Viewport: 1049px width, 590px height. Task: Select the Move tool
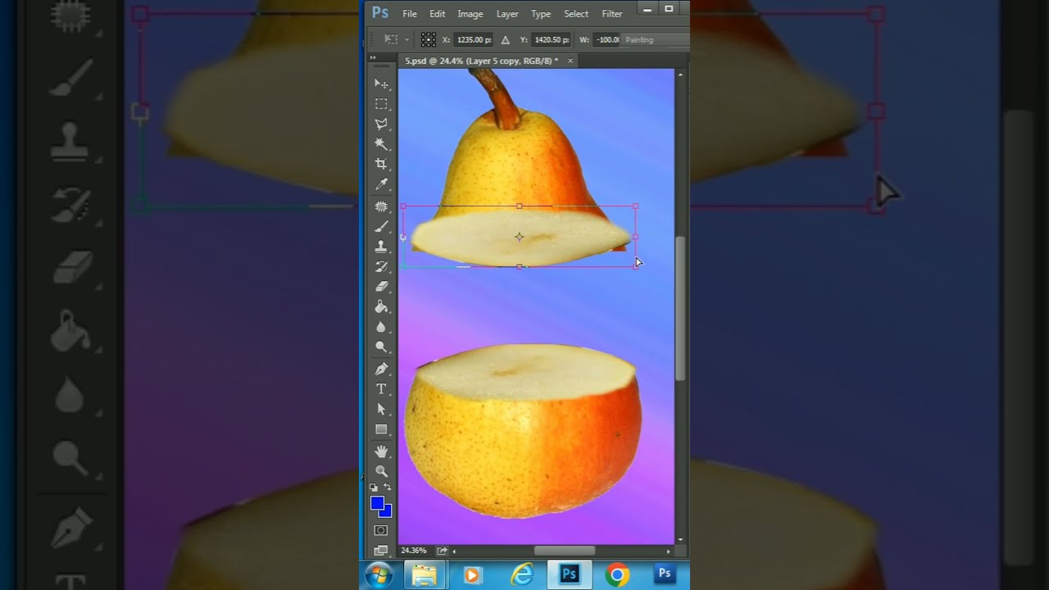click(381, 84)
